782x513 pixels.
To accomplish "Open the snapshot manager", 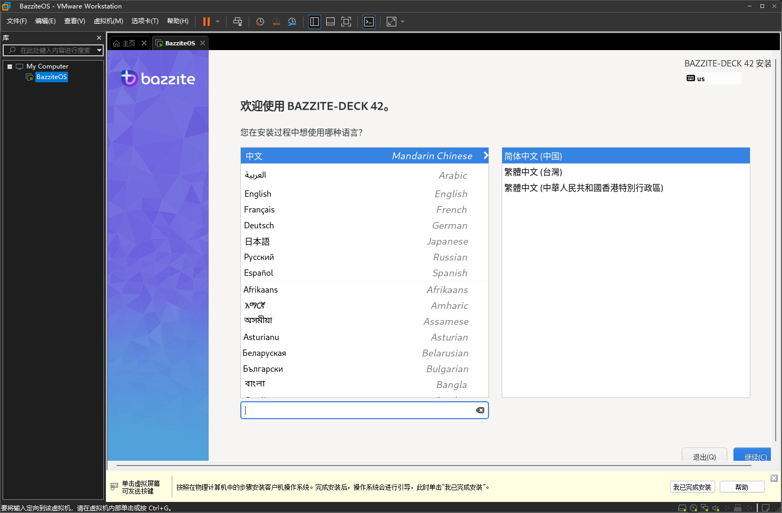I will 292,22.
